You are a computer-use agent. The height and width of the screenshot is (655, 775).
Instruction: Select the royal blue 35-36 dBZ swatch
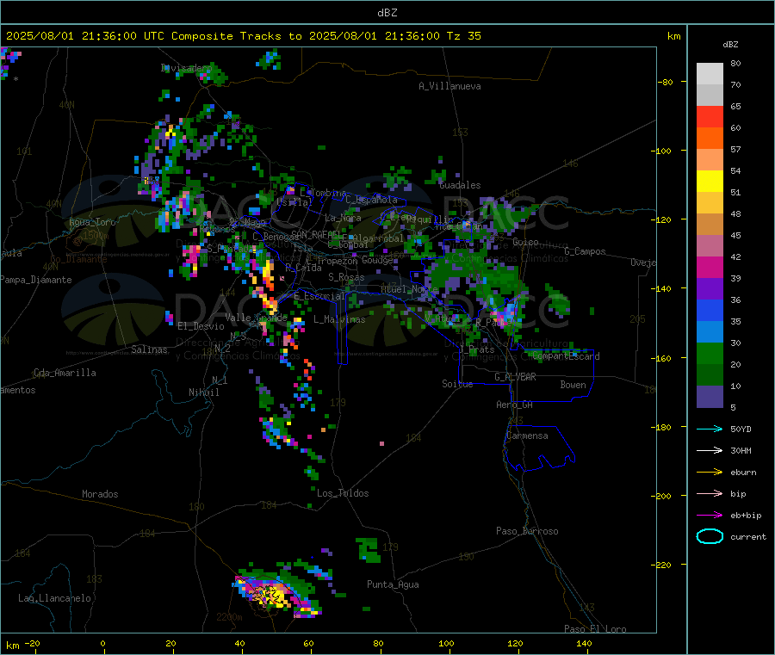pyautogui.click(x=710, y=311)
